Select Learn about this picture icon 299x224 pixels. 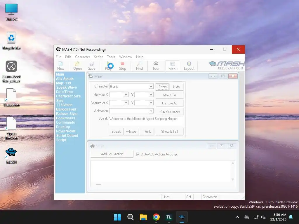click(x=11, y=71)
